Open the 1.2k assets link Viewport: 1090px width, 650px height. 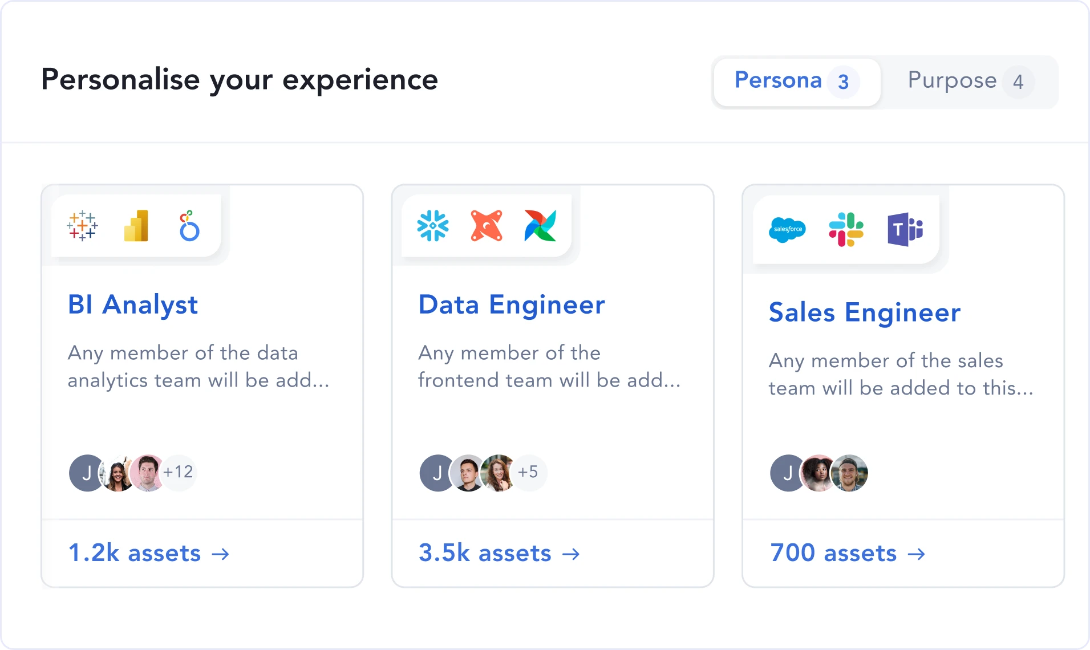click(x=149, y=553)
